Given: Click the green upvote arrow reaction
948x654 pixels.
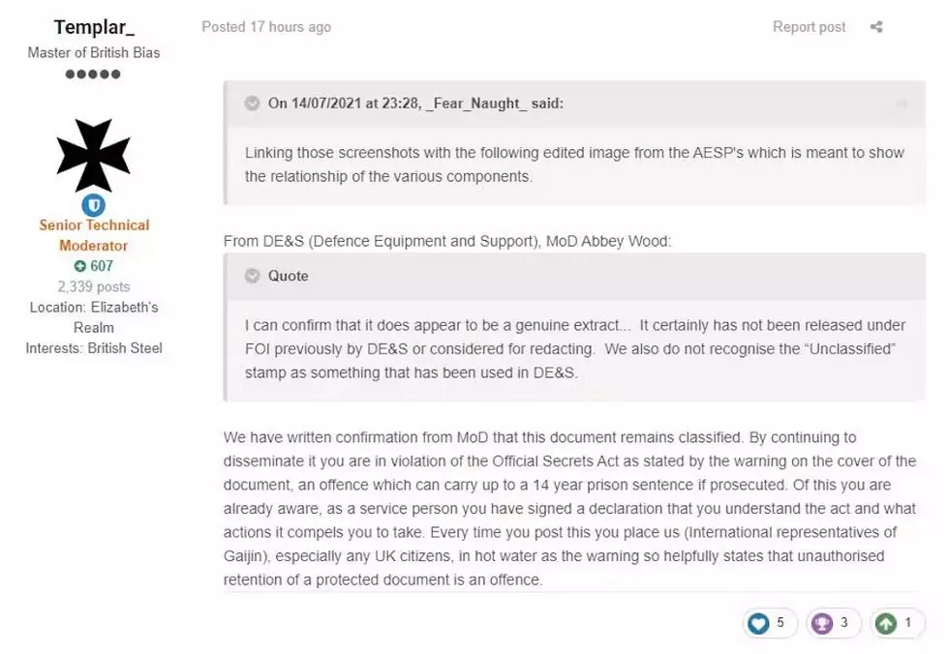Looking at the screenshot, I should (885, 623).
